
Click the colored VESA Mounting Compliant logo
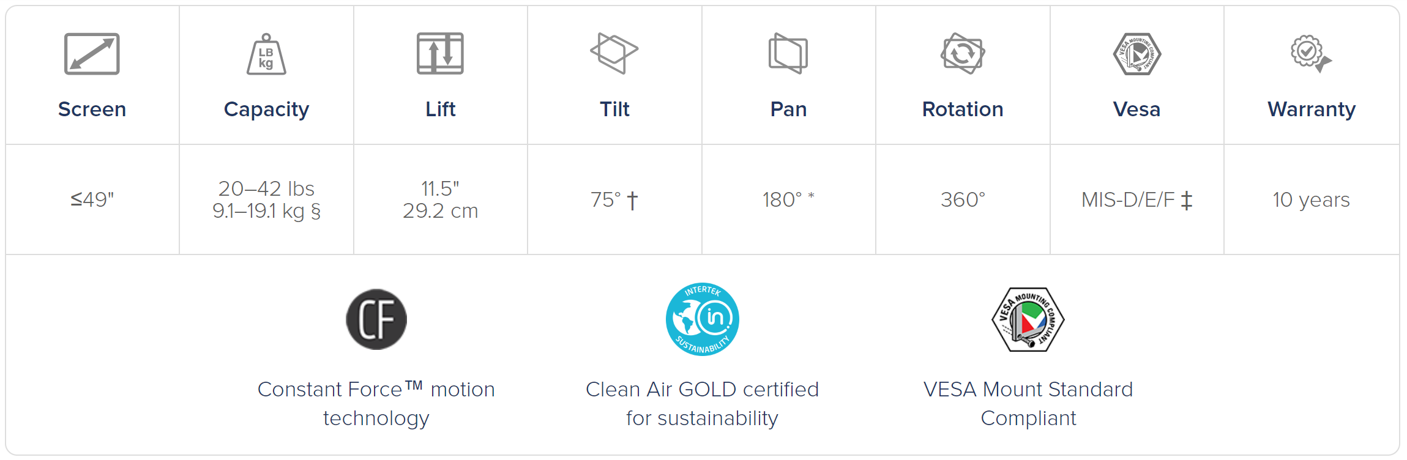click(x=1028, y=319)
